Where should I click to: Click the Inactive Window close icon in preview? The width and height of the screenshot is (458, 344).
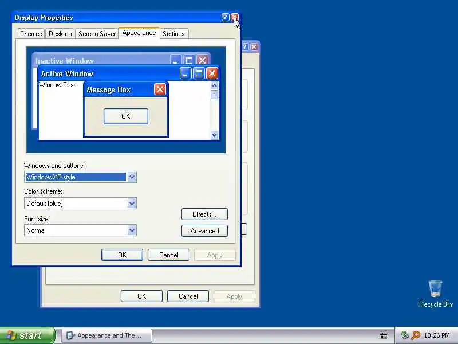click(202, 61)
